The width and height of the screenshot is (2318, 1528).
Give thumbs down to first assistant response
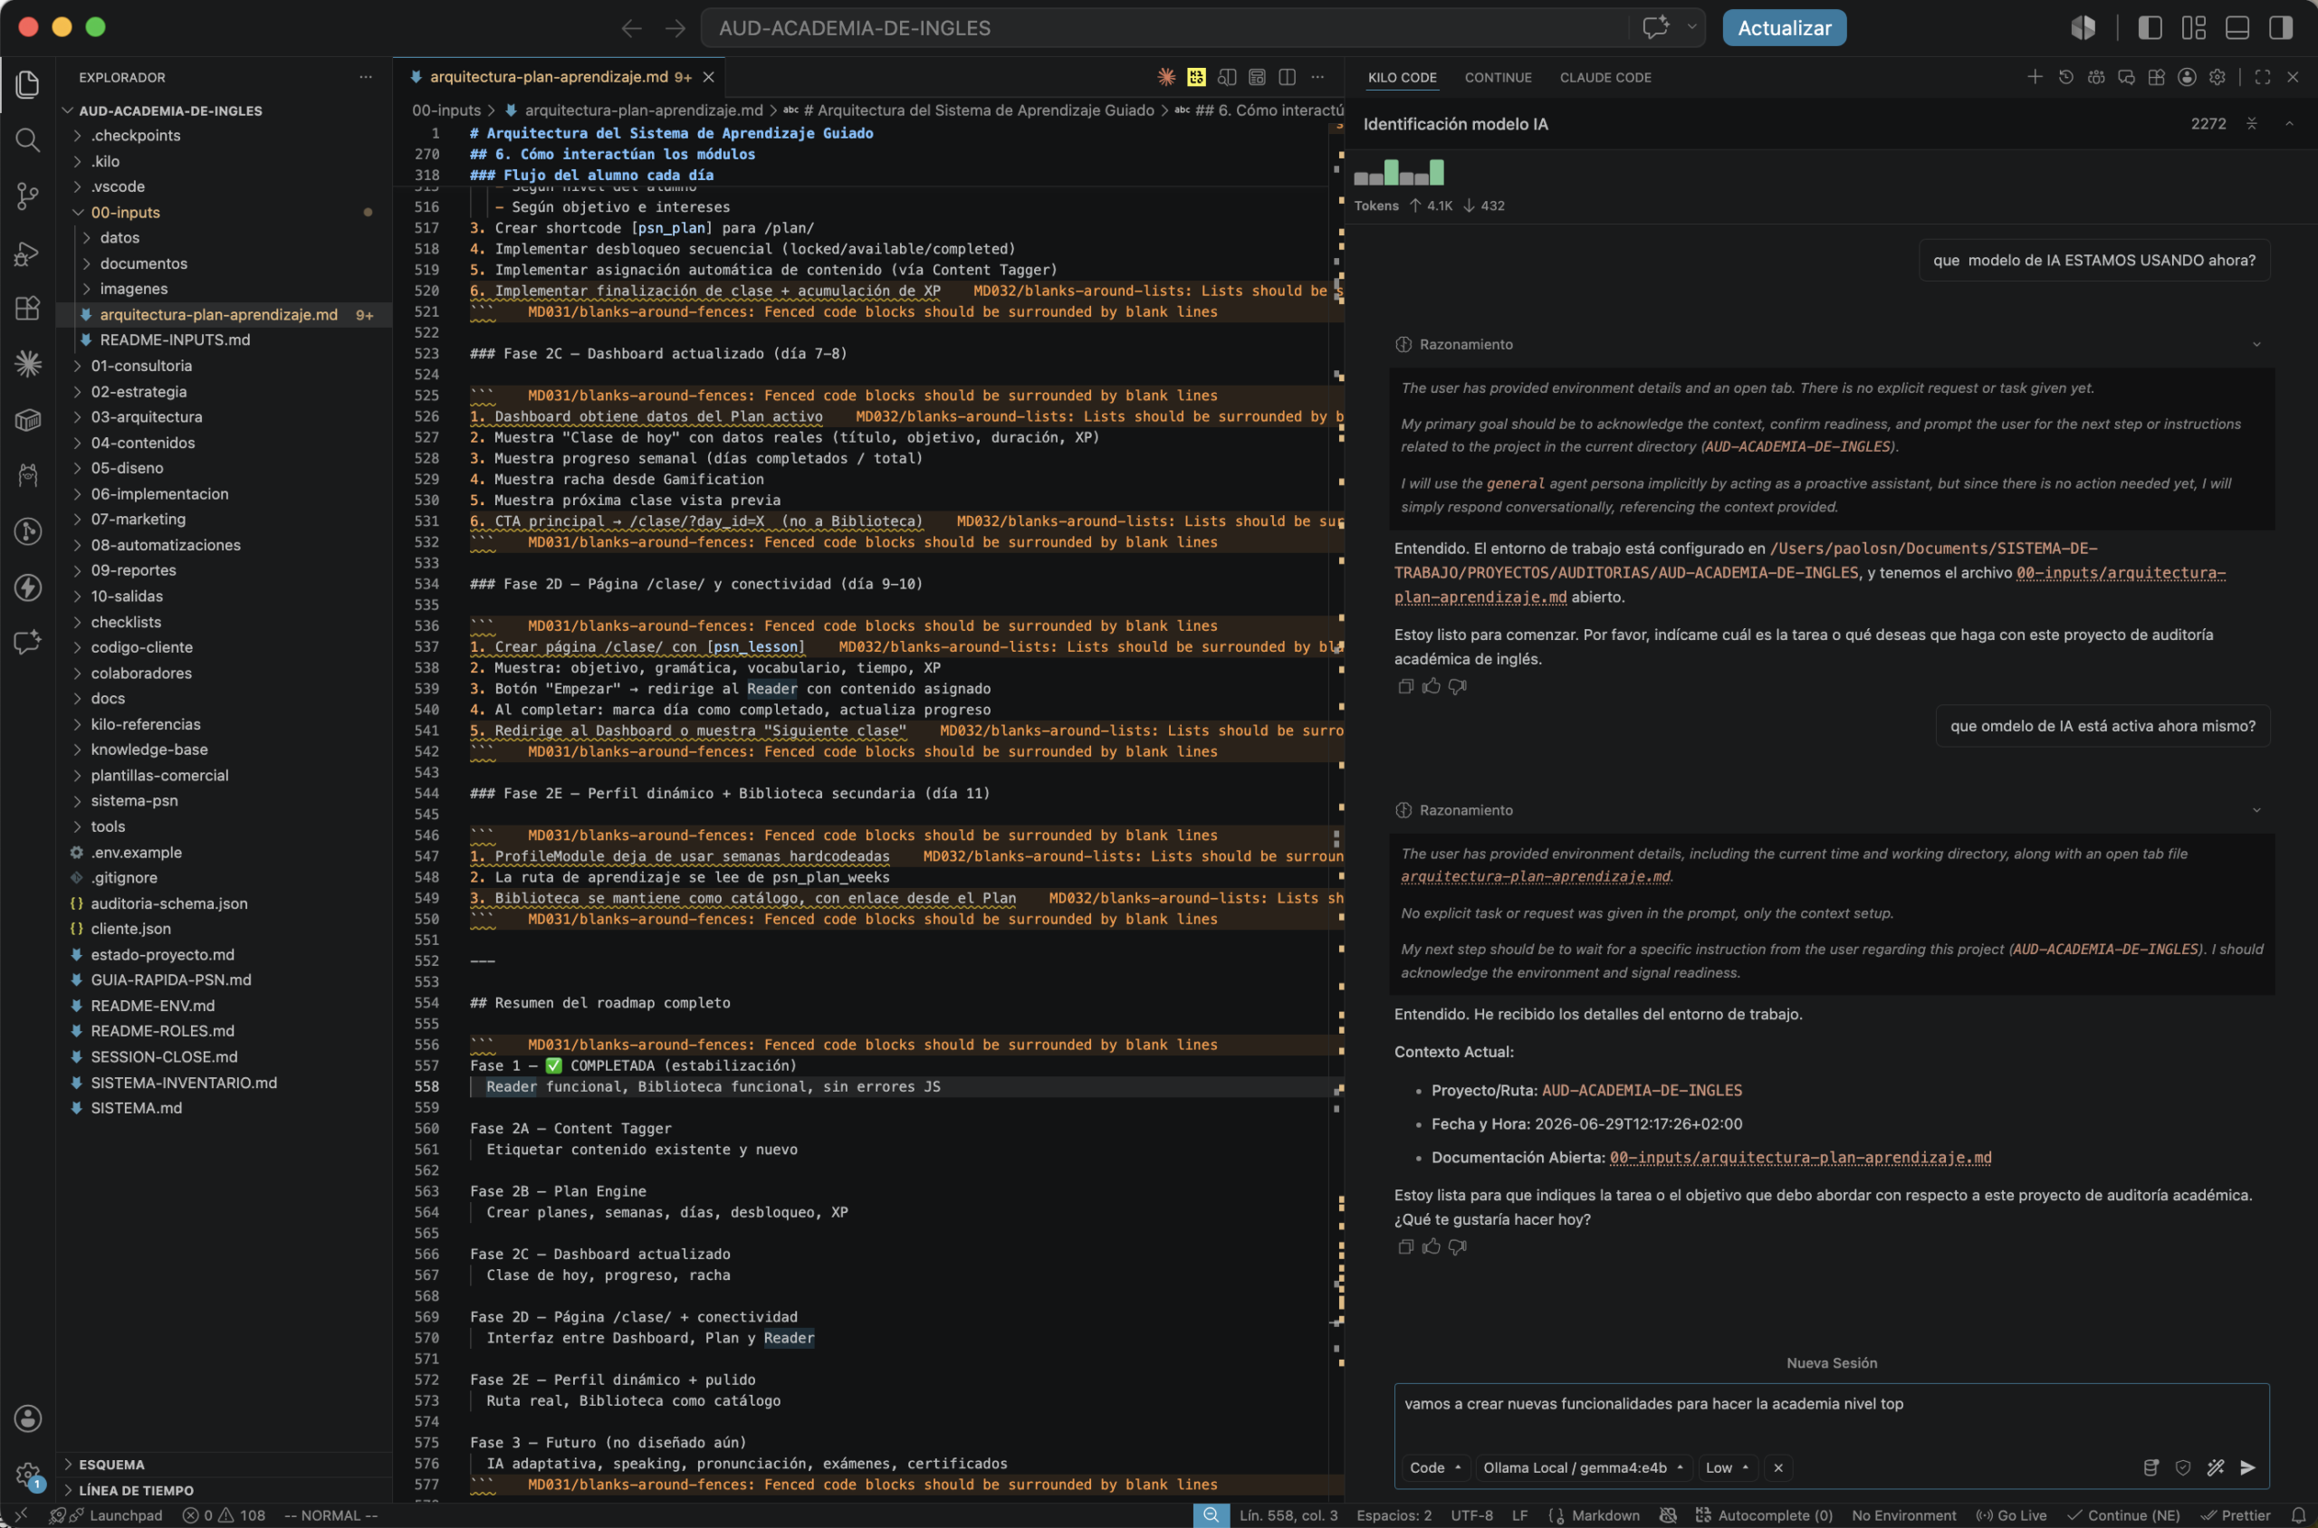point(1457,686)
